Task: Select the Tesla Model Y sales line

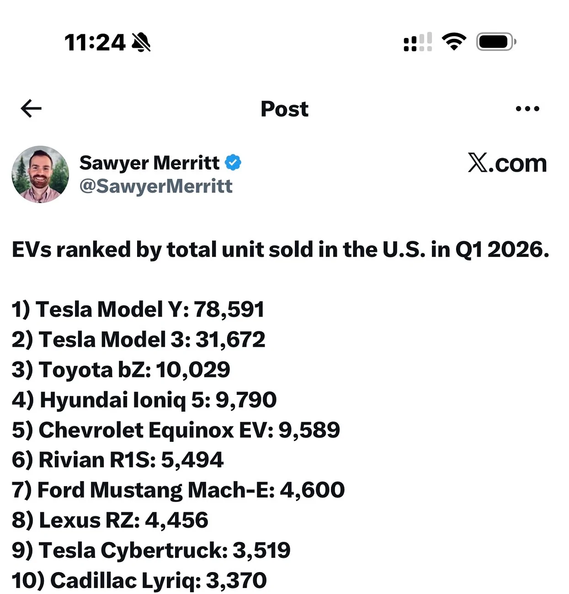Action: (138, 309)
